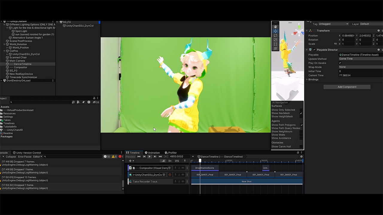Click the scene orientation gizmo
The width and height of the screenshot is (383, 215).
click(x=299, y=31)
